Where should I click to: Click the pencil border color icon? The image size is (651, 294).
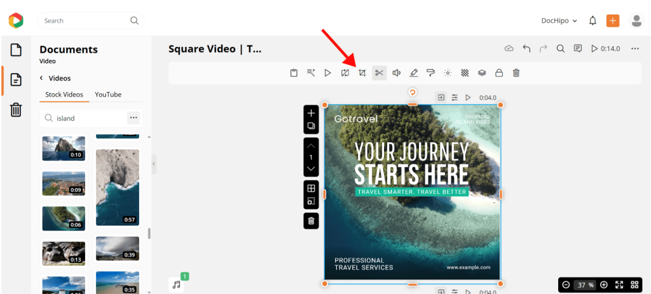tap(413, 73)
